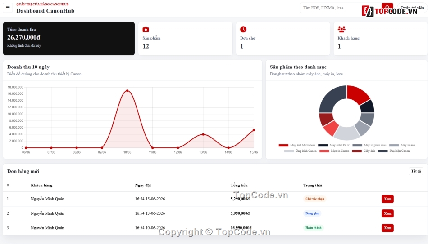Click the 'Mực in Canon' legend color swatch
428x244 pixels.
[x=324, y=151]
